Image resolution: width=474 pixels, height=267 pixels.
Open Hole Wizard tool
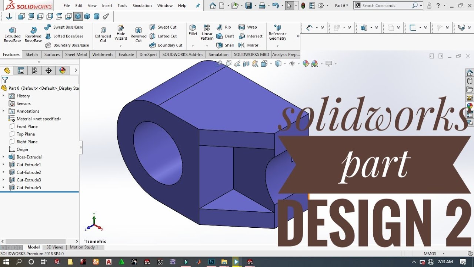(121, 33)
